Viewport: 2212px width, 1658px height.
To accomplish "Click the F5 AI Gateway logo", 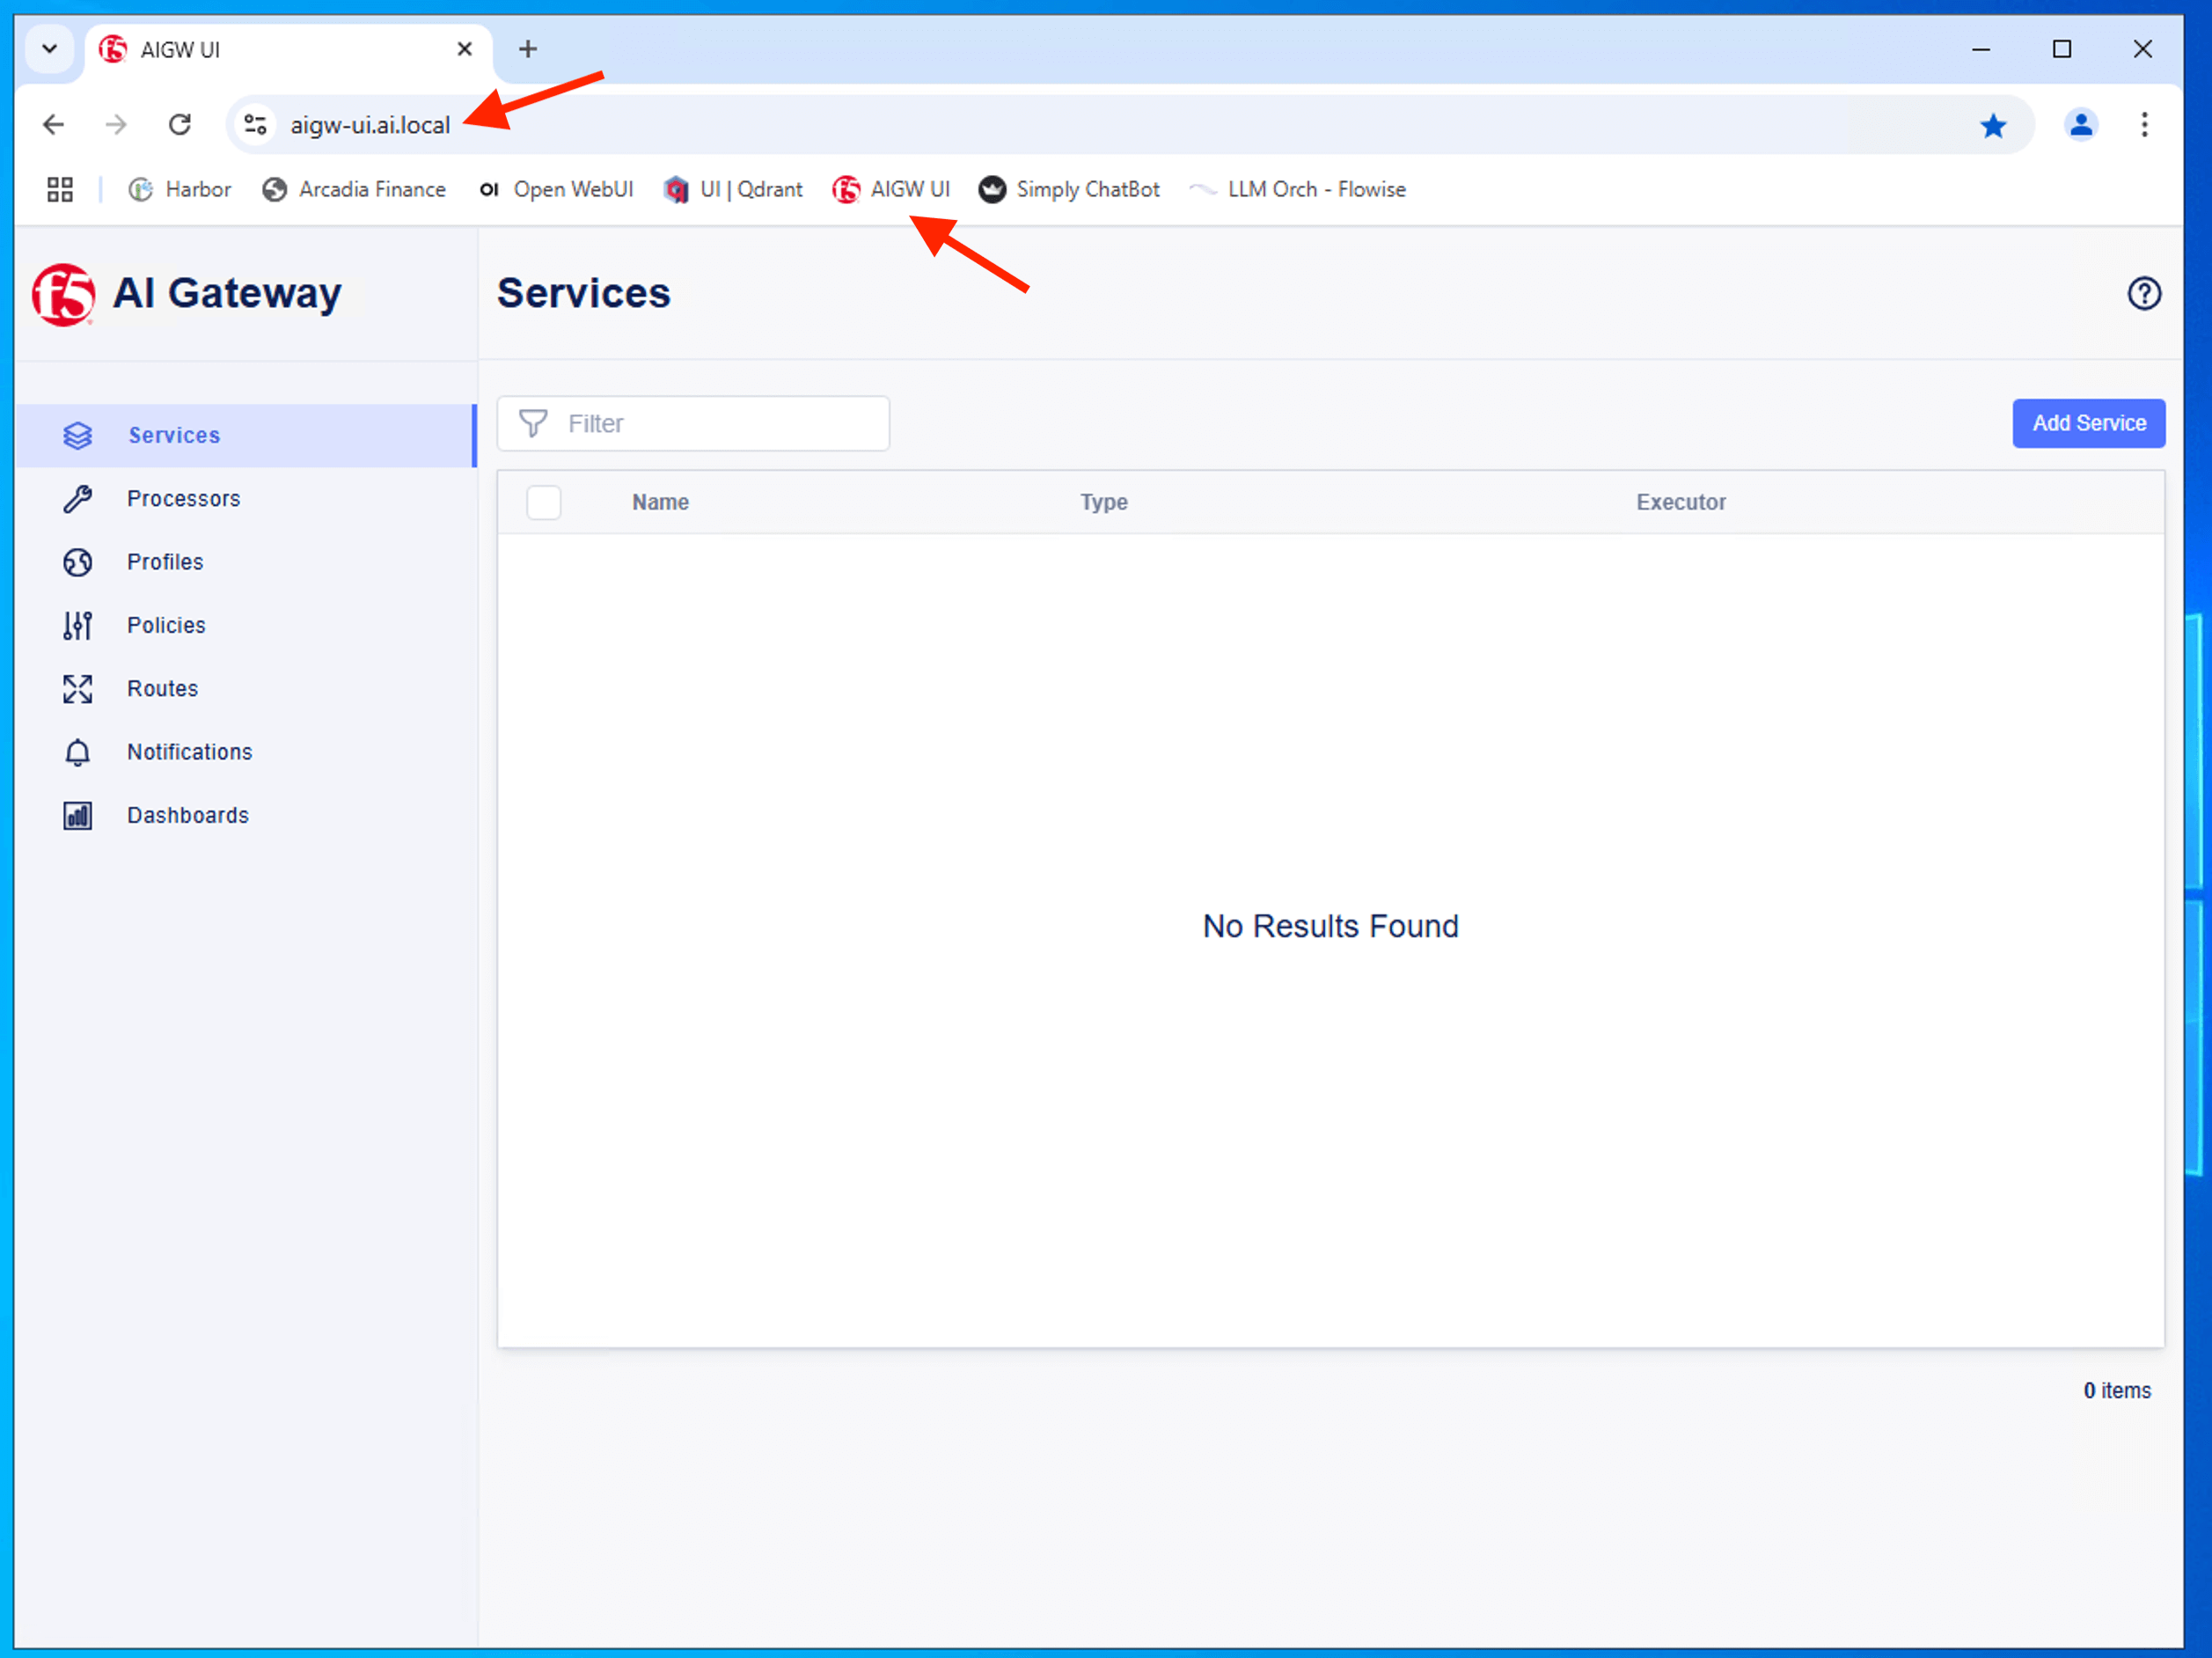I will click(64, 294).
